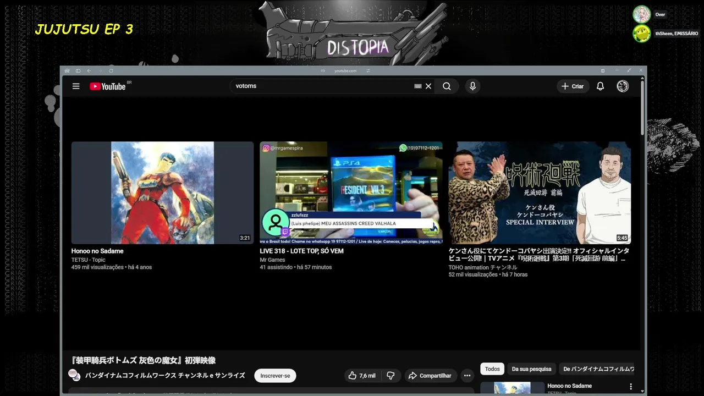Open the on-screen keyboard in search box
Screen dimensions: 704x396
(418, 86)
